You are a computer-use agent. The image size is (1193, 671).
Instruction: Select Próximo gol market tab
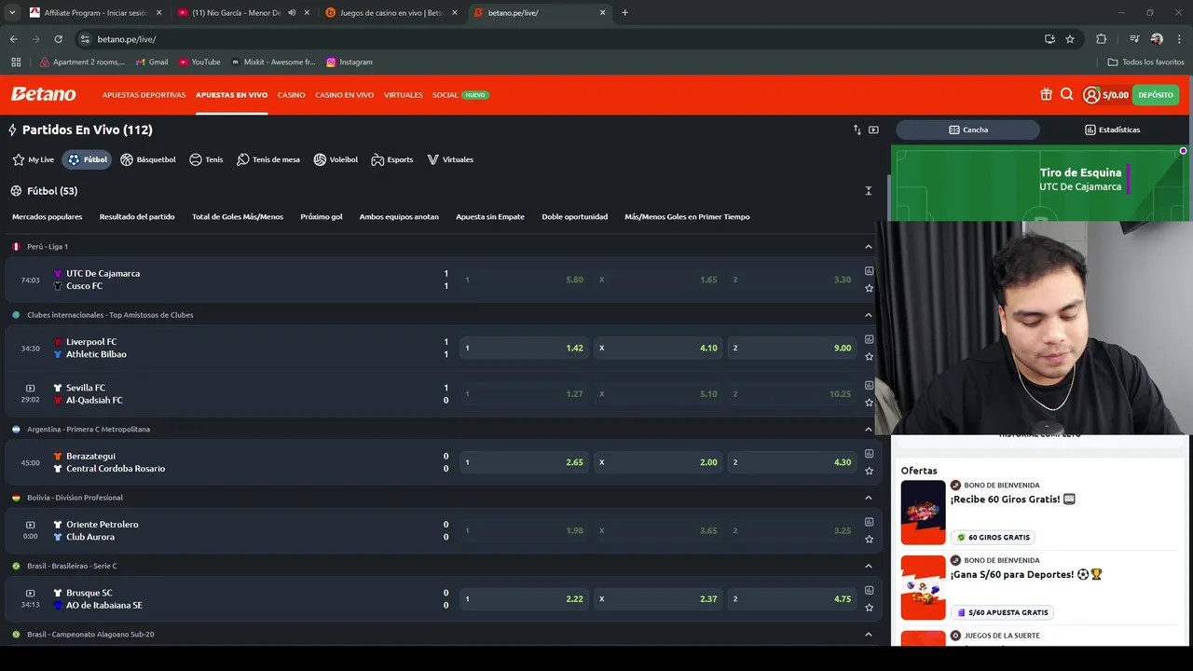322,217
